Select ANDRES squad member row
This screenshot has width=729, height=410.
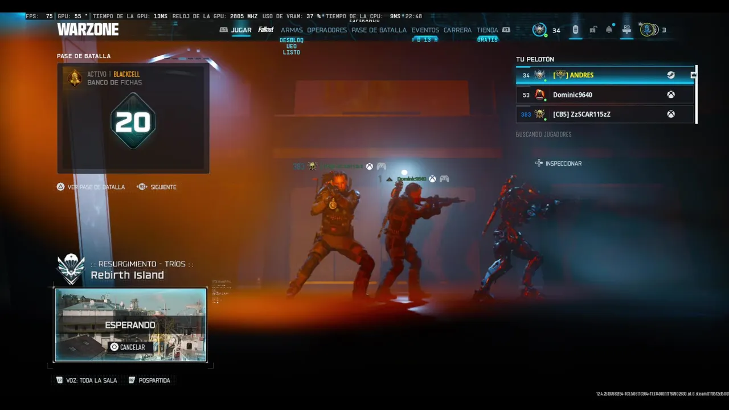pyautogui.click(x=605, y=75)
